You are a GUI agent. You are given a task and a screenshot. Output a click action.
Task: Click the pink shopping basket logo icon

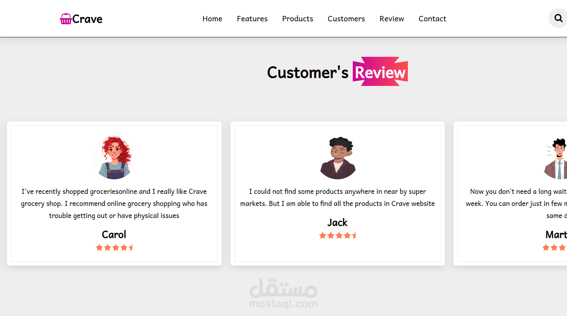[x=66, y=19]
